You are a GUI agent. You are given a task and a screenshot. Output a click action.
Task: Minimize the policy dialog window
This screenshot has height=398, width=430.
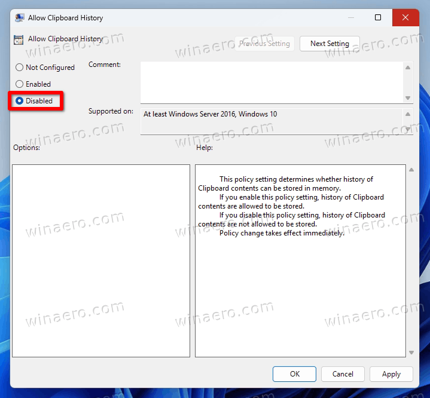click(x=351, y=17)
